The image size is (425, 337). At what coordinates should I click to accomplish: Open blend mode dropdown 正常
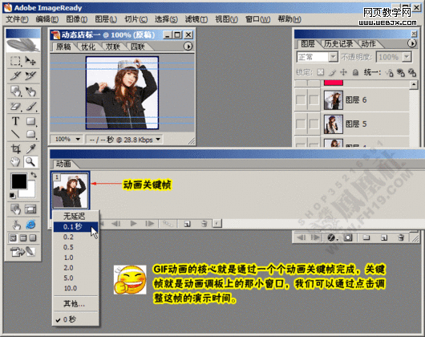[x=333, y=57]
